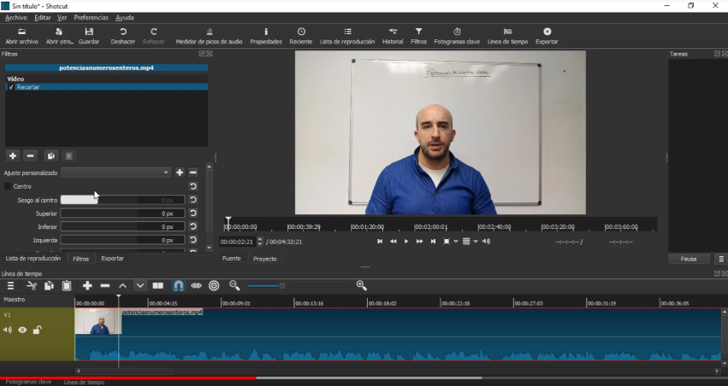Click the timeline zoom-in magnifier
The width and height of the screenshot is (728, 386).
[361, 285]
